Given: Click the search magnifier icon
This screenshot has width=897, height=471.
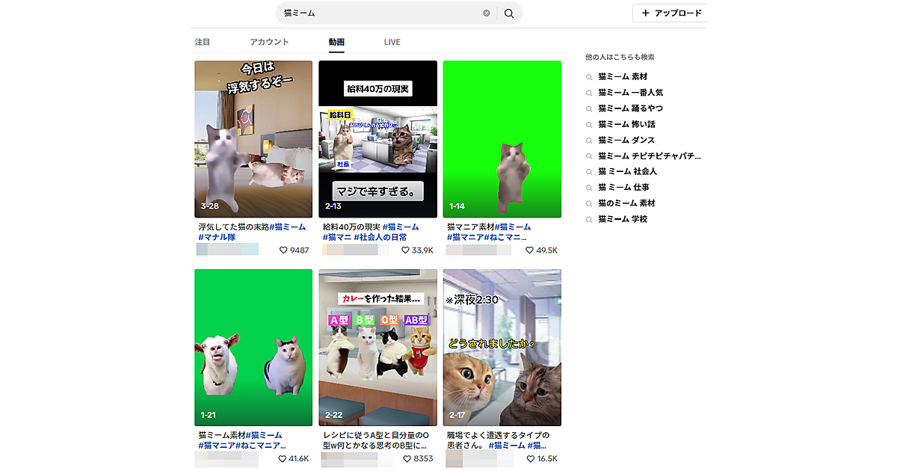Looking at the screenshot, I should tap(509, 13).
